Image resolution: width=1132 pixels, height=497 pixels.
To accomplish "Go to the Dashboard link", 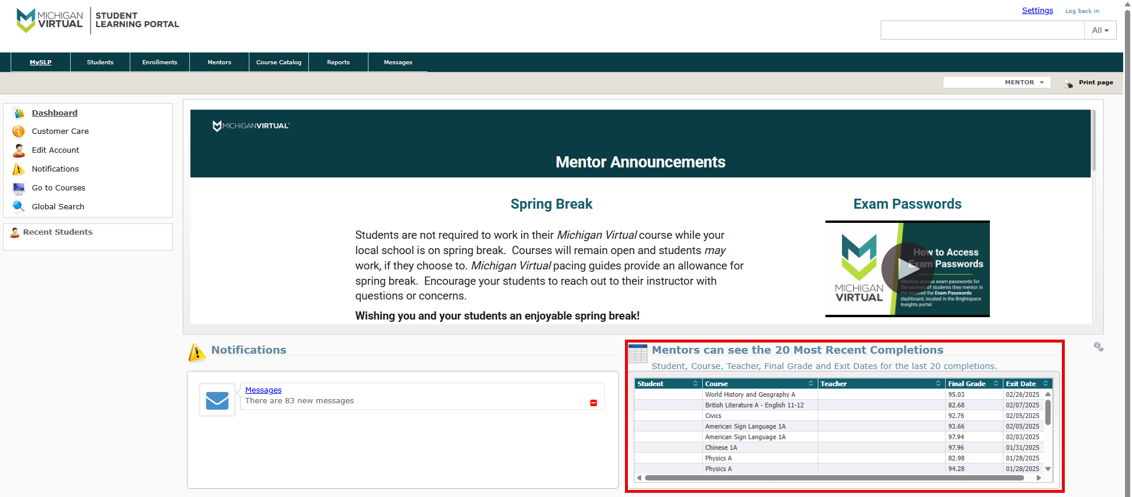I will coord(54,113).
